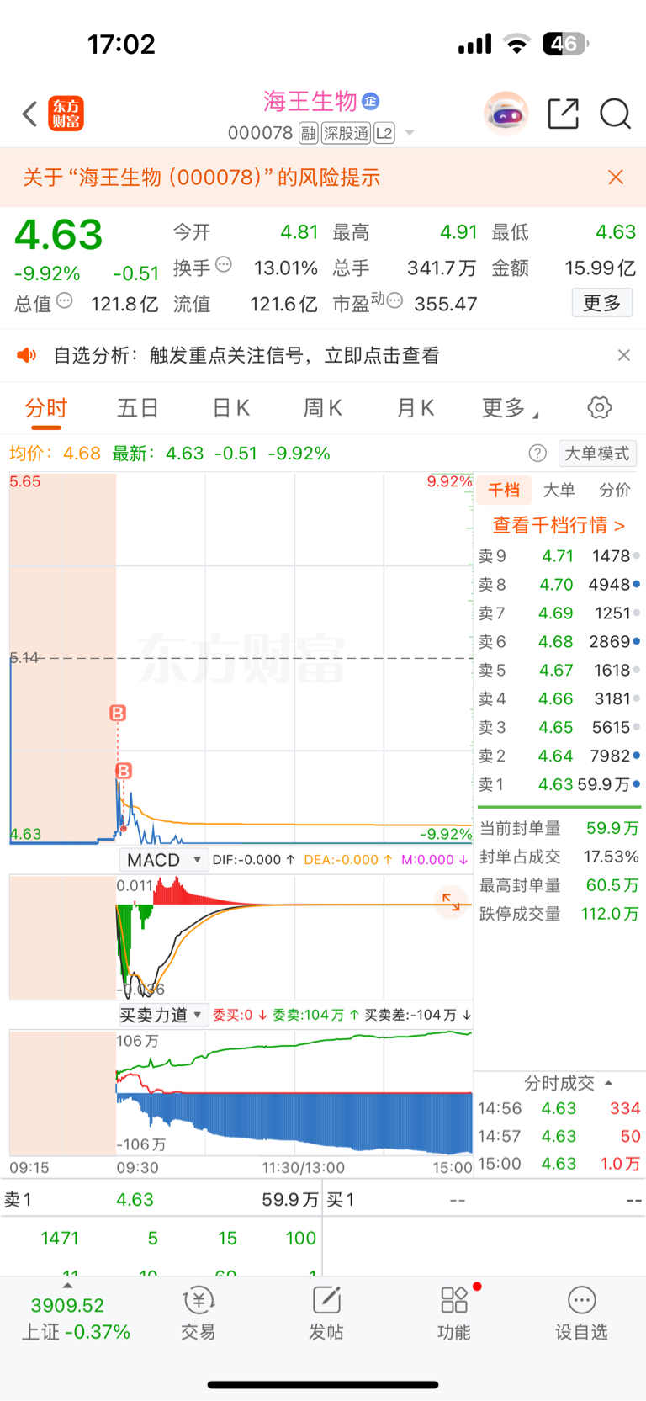Image resolution: width=646 pixels, height=1401 pixels.
Task: Select the 千档 order book tab
Action: pos(504,490)
